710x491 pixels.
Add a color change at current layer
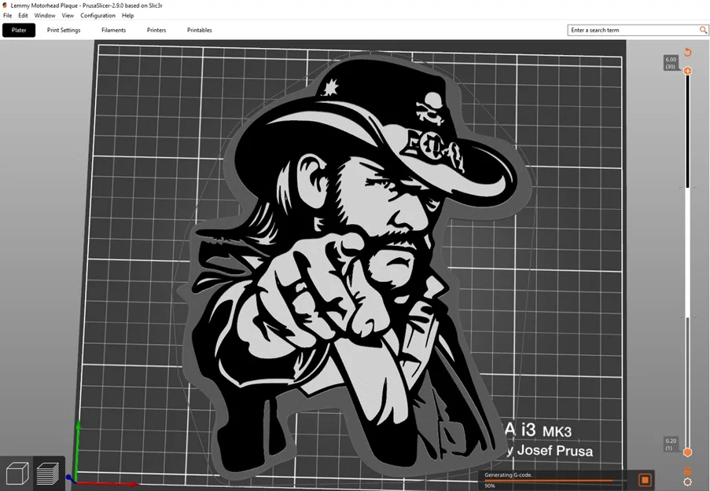(x=687, y=71)
